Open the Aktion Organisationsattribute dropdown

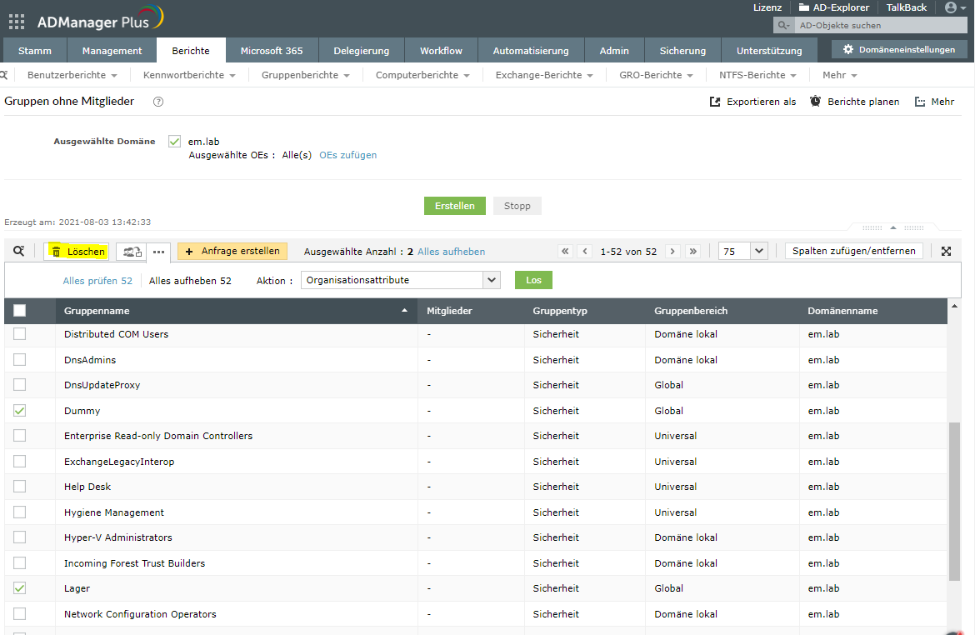tap(401, 280)
